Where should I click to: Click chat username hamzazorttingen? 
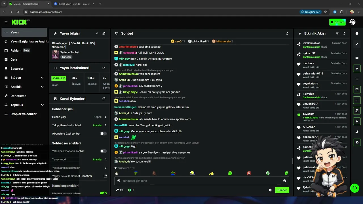126,107
